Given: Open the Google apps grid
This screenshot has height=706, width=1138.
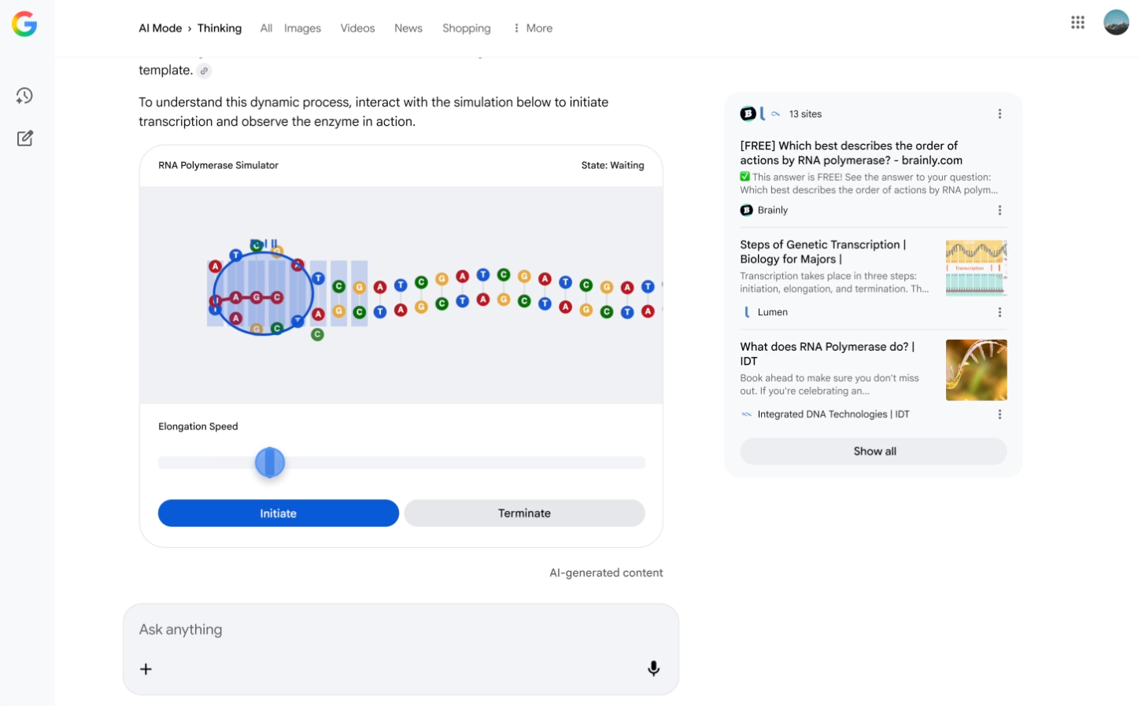Looking at the screenshot, I should pyautogui.click(x=1077, y=23).
